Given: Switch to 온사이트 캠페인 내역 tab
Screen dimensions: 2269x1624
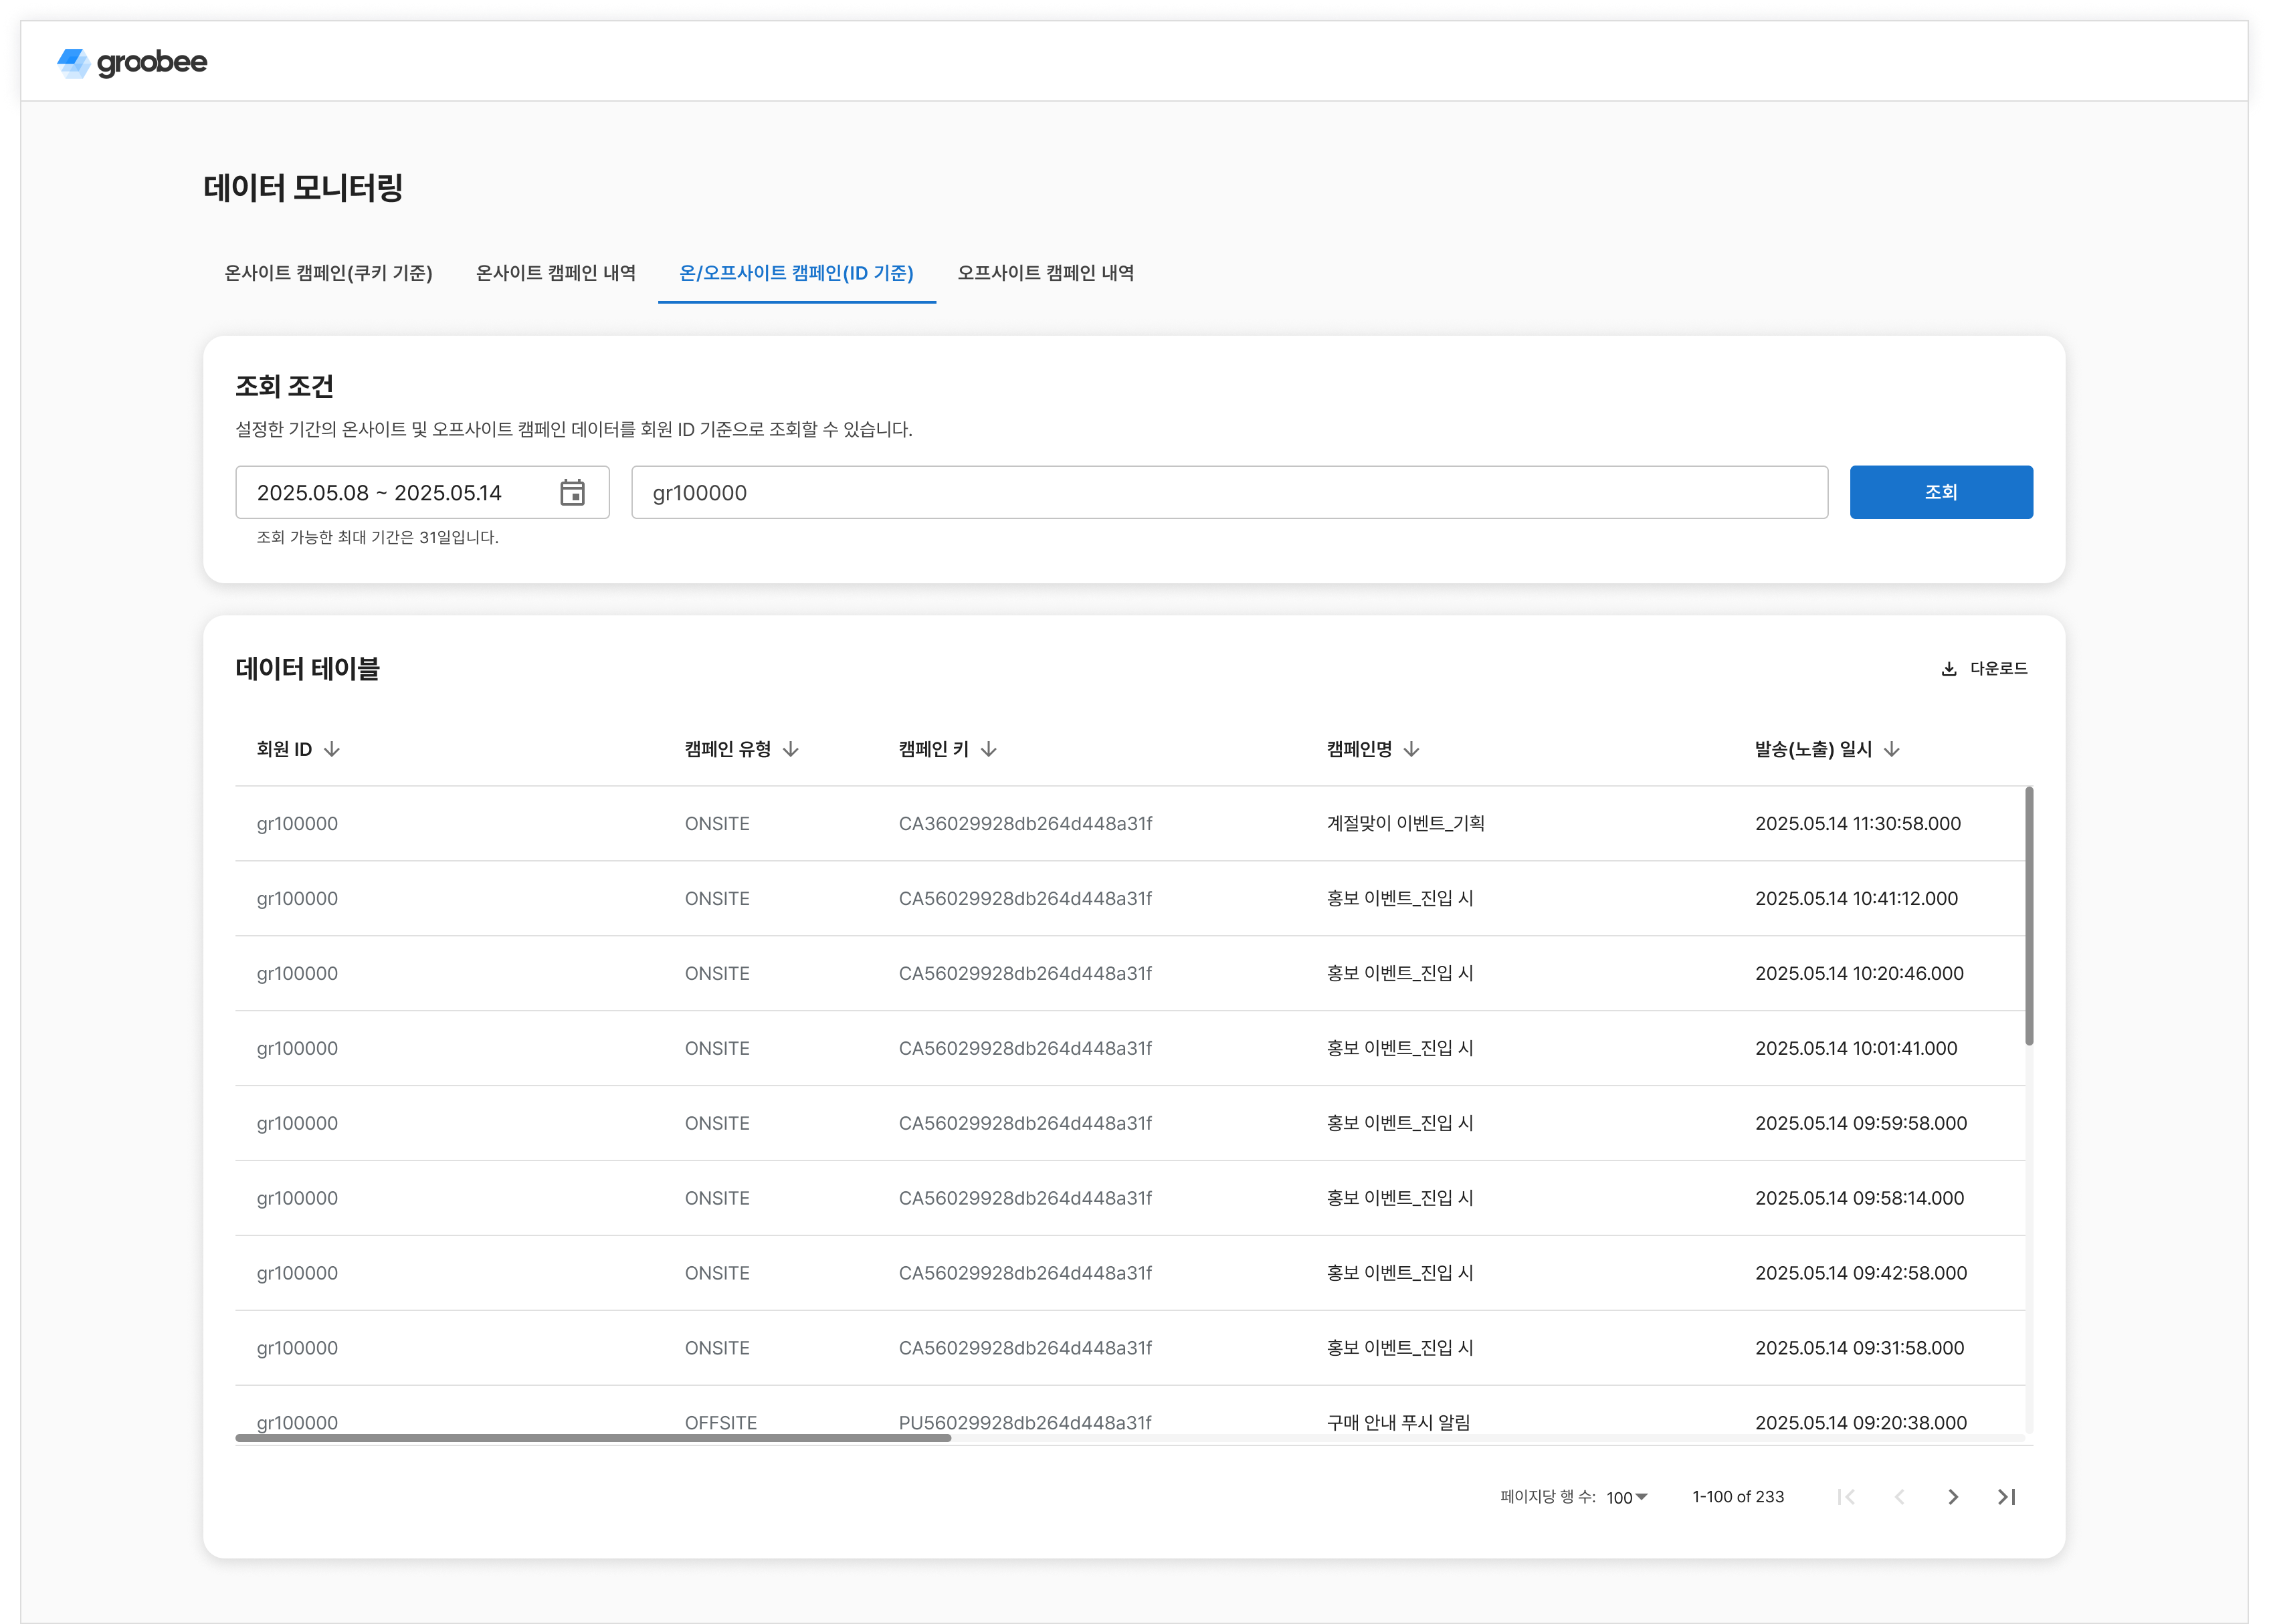Looking at the screenshot, I should 555,273.
